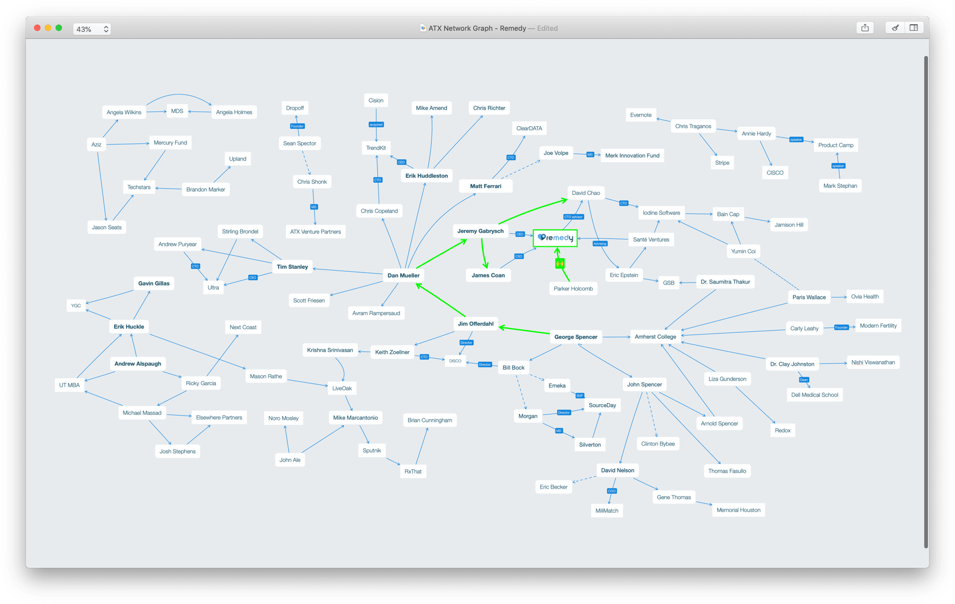The image size is (955, 604).
Task: Select the Mike Marcantonio node
Action: pyautogui.click(x=355, y=418)
